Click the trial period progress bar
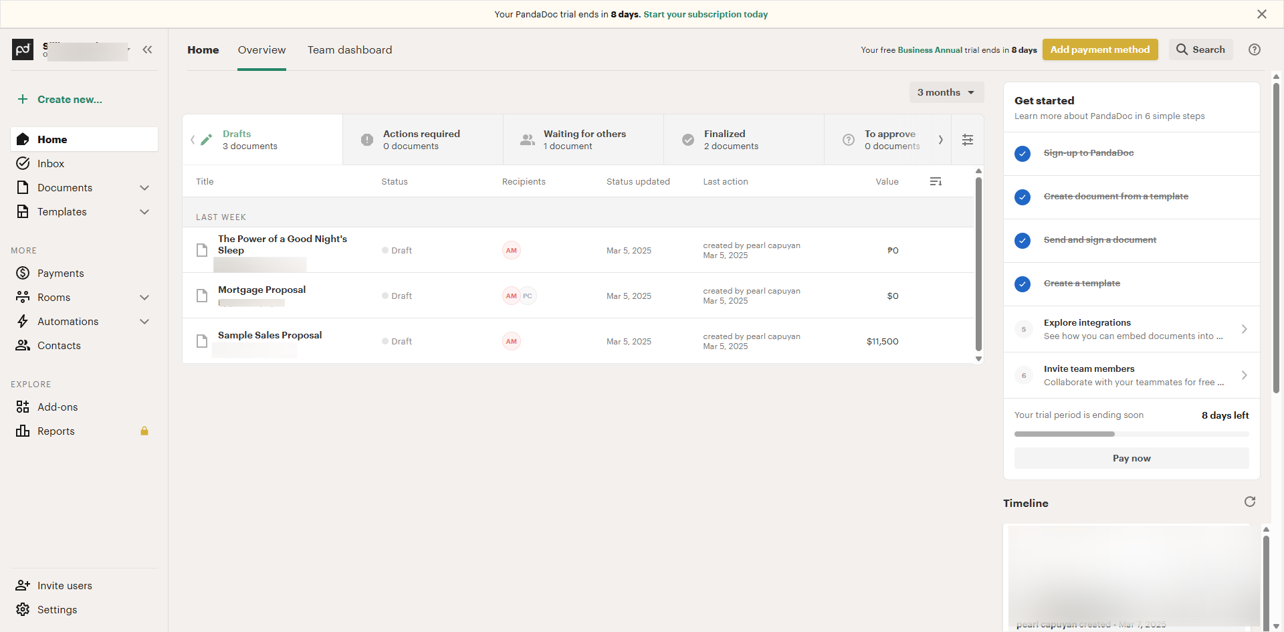 tap(1131, 434)
